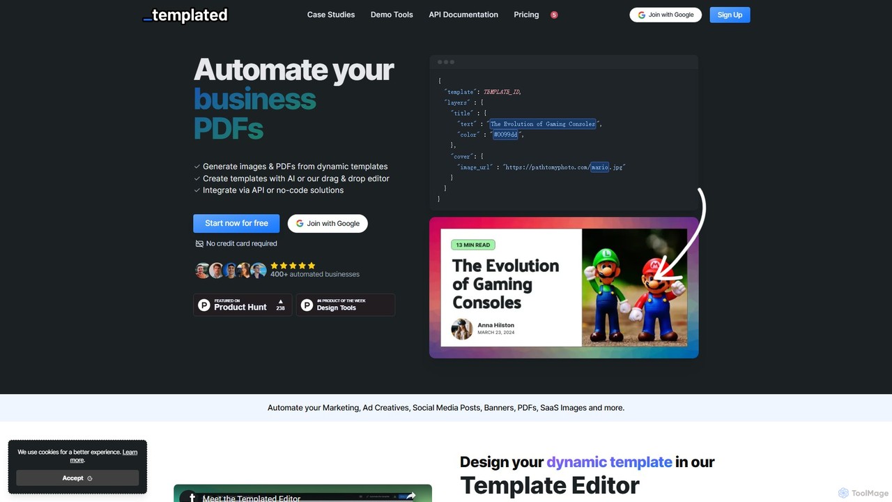Screen dimensions: 892x502
Task: Click the Sign Up button
Action: (x=730, y=15)
